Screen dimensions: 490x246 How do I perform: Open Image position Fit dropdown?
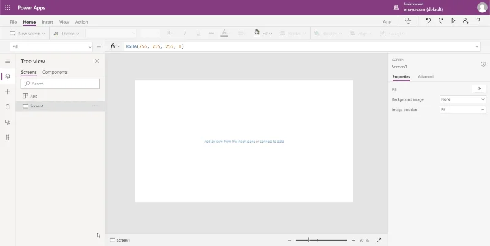tap(463, 110)
